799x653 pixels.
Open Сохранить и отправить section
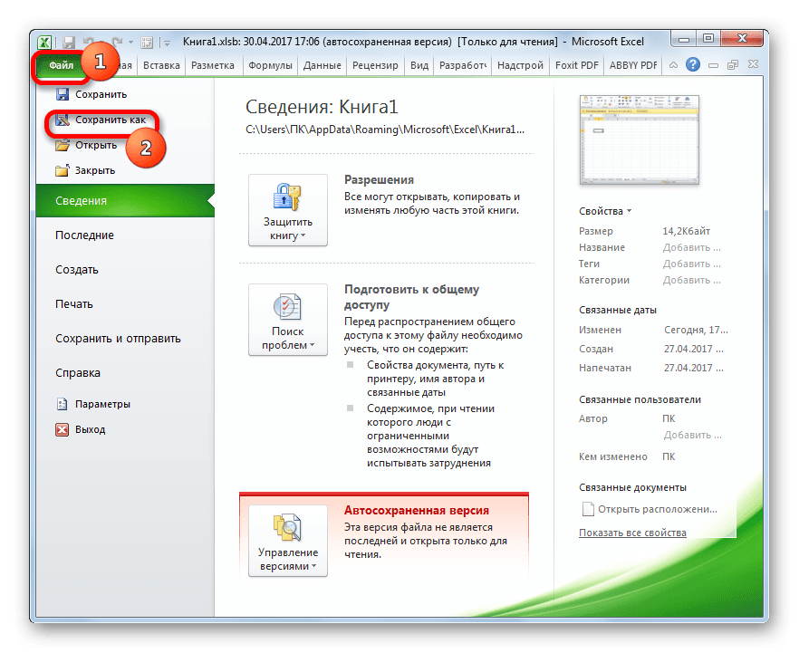tap(118, 339)
